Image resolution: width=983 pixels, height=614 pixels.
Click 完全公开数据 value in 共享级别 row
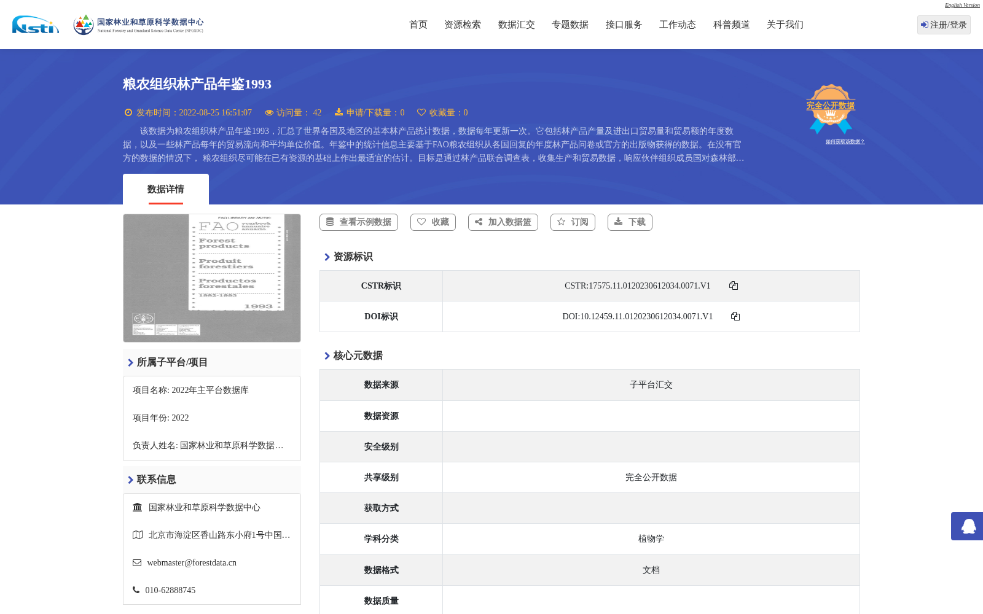(651, 477)
